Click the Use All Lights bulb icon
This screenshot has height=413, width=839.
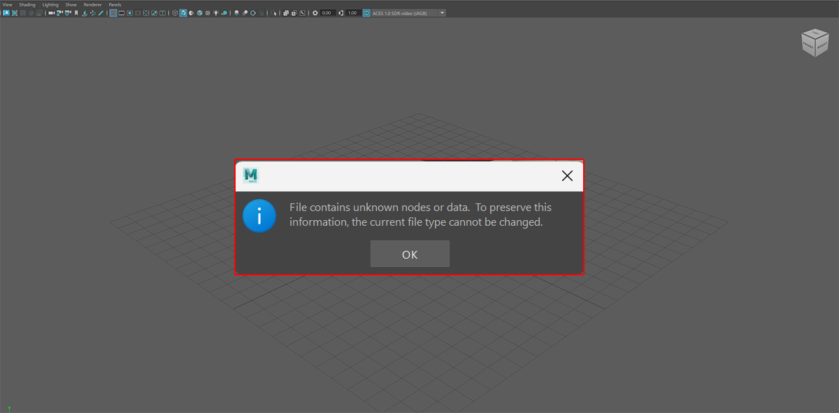(215, 13)
